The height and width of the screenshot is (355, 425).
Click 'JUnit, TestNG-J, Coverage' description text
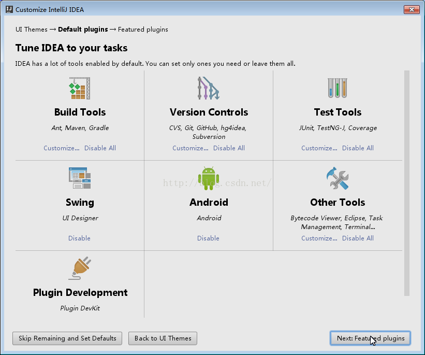pos(338,128)
